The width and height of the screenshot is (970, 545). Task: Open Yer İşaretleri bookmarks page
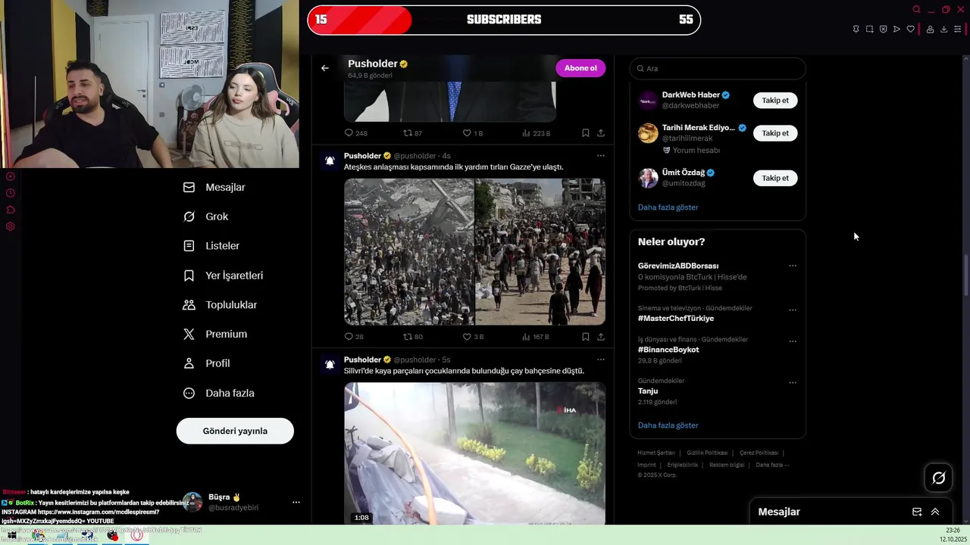[x=224, y=276]
